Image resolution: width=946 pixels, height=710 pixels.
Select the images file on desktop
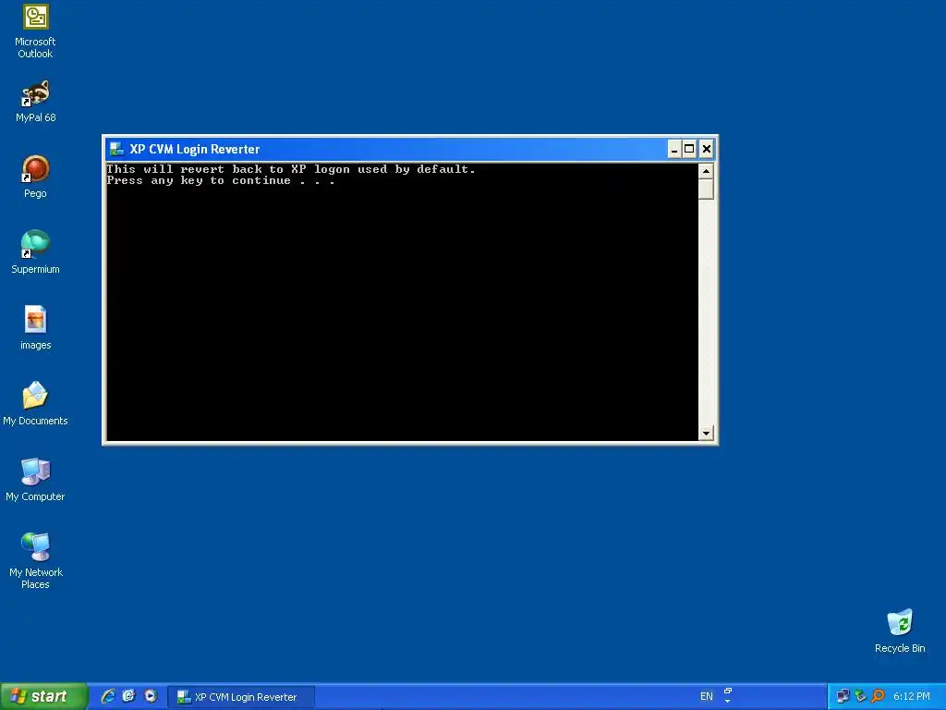(36, 328)
